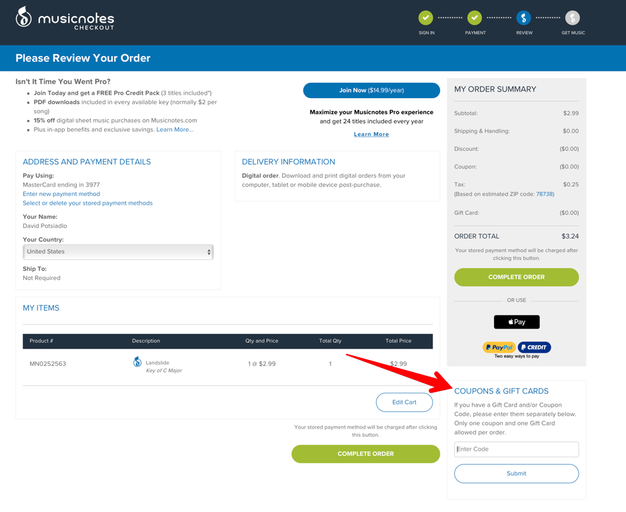Click the Description column header
Viewport: 626px width, 512px height.
pos(146,341)
